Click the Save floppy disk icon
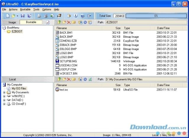Viewport: 189px width, 138px height. pyautogui.click(x=23, y=16)
